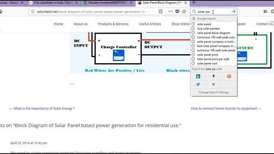Open comment date April 22, 2016 link
The image size is (274, 154).
click(x=29, y=143)
